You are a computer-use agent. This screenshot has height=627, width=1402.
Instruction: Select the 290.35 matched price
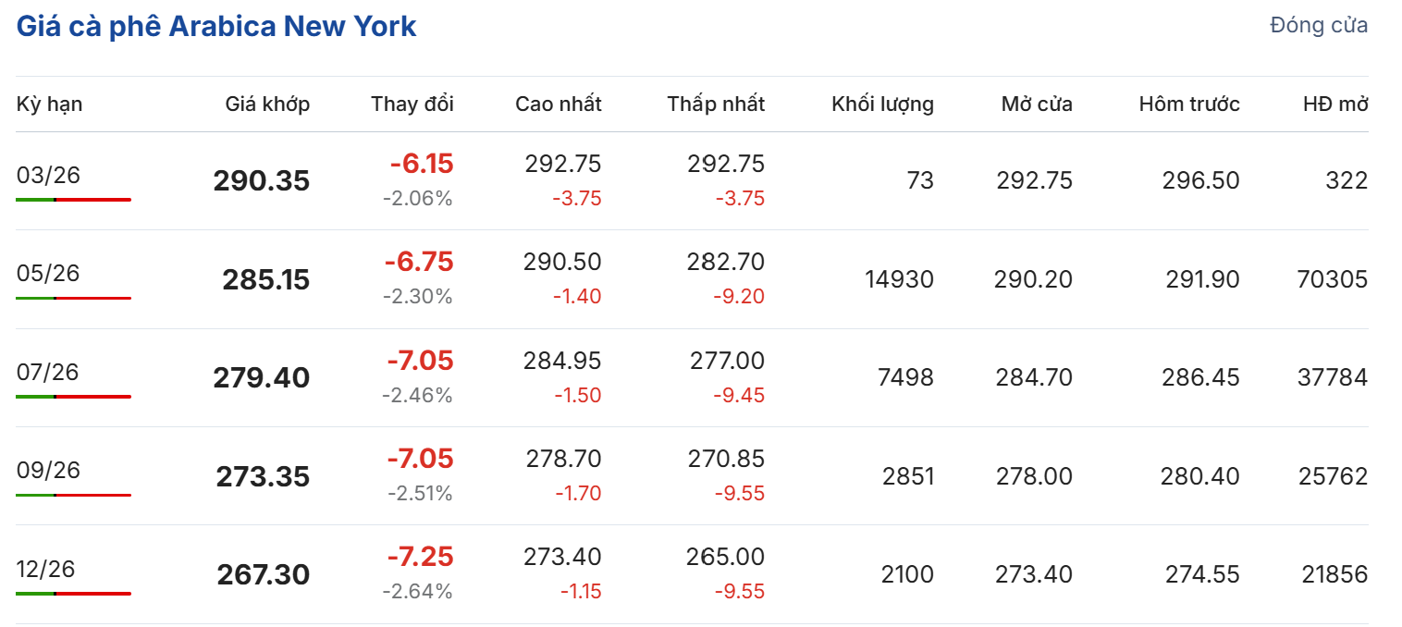(x=262, y=181)
